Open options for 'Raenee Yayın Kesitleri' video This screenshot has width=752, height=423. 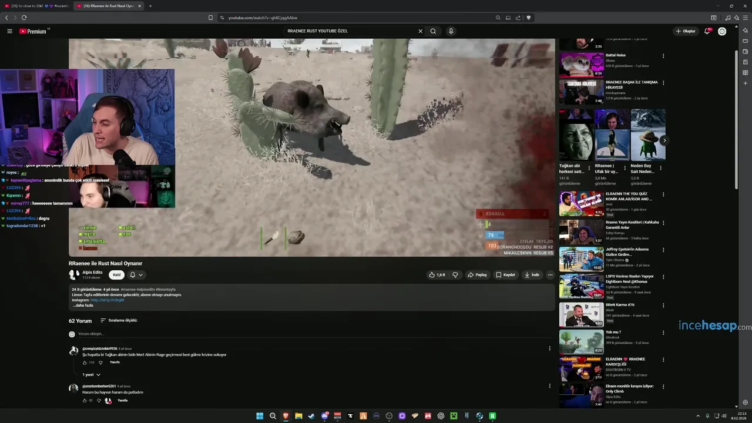point(663,223)
